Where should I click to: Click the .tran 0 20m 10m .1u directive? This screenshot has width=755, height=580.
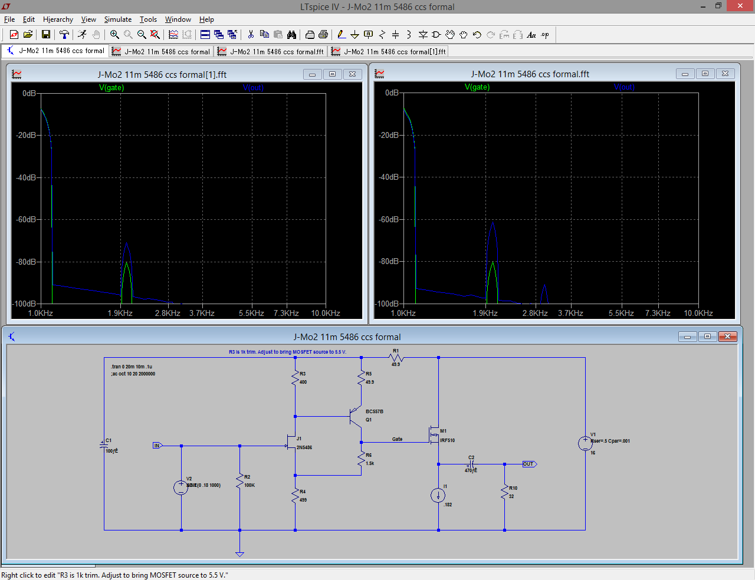tap(131, 367)
